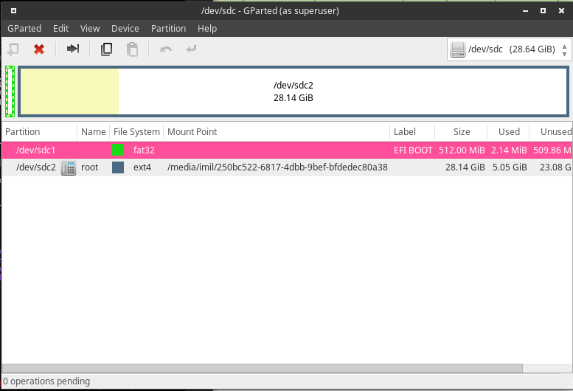The height and width of the screenshot is (391, 573).
Task: Click the Apply all operations icon
Action: 192,49
